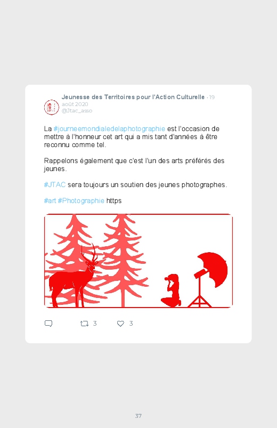Click the account name Jeunesse des Territoires
277x428 pixels.
tap(133, 97)
